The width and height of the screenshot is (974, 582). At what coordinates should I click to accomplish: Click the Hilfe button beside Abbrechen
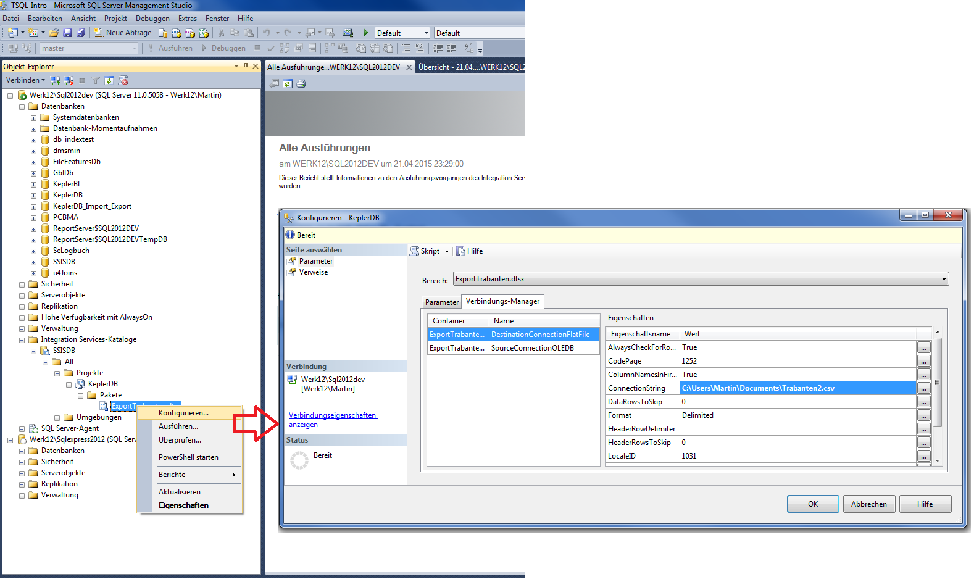(x=925, y=504)
